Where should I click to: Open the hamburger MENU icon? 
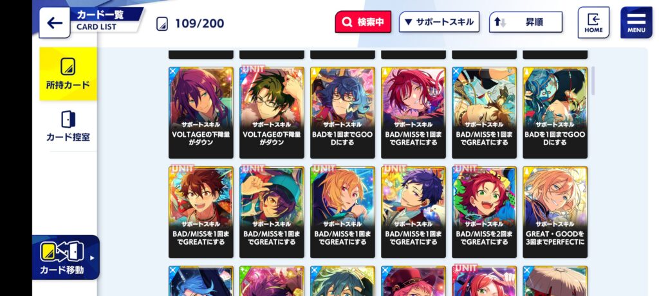pos(636,22)
